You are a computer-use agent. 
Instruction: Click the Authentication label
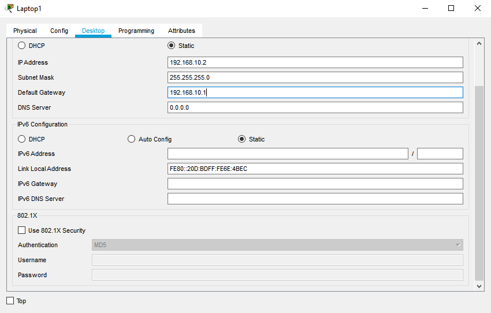pyautogui.click(x=38, y=245)
